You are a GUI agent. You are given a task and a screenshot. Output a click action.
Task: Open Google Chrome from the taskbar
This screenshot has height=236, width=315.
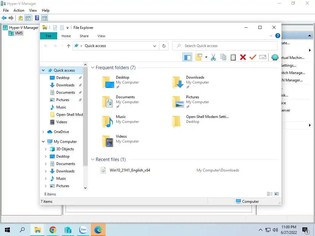[53, 230]
